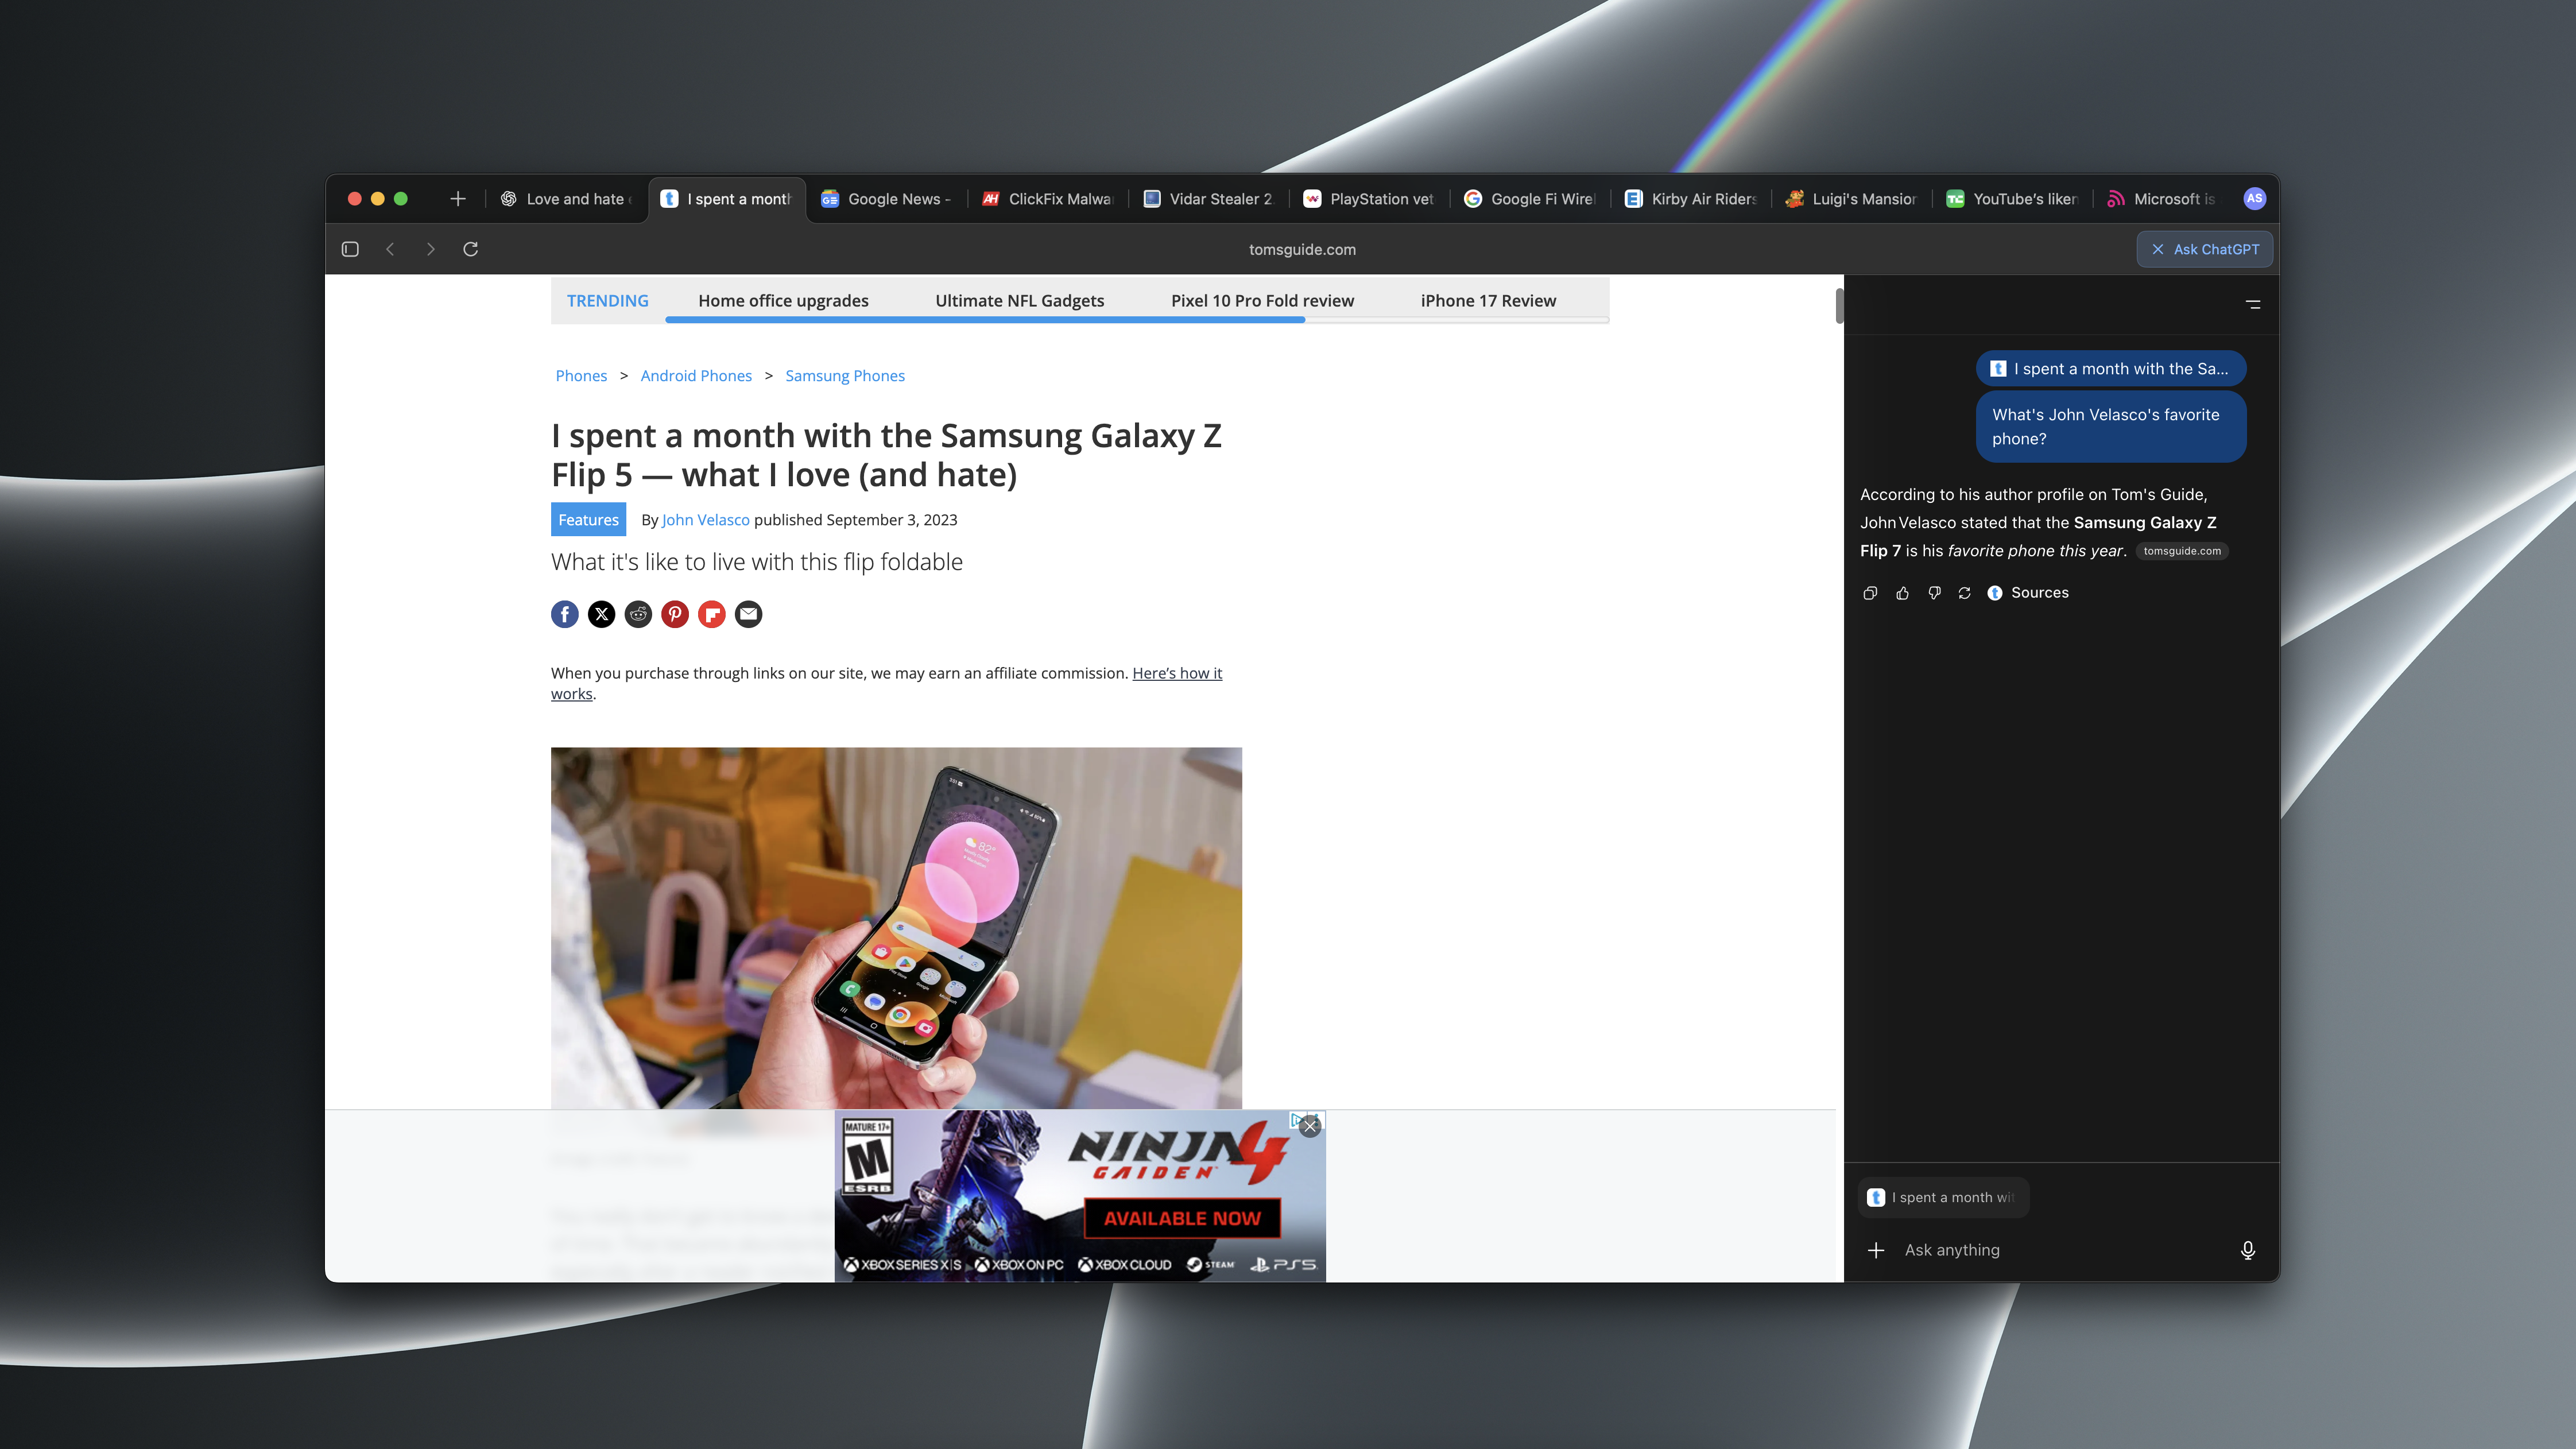
Task: Regenerate the ChatGPT response
Action: (x=1964, y=593)
